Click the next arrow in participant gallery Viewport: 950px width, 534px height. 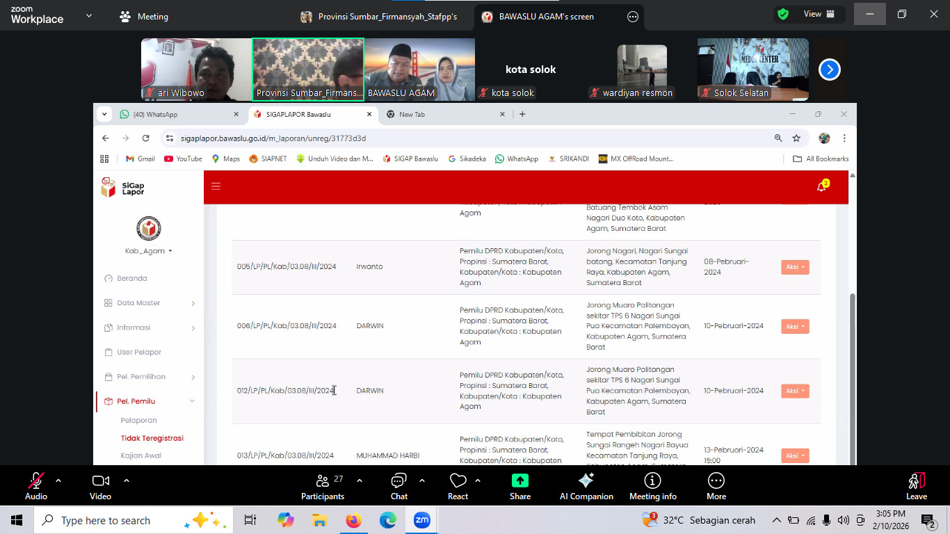pos(829,70)
